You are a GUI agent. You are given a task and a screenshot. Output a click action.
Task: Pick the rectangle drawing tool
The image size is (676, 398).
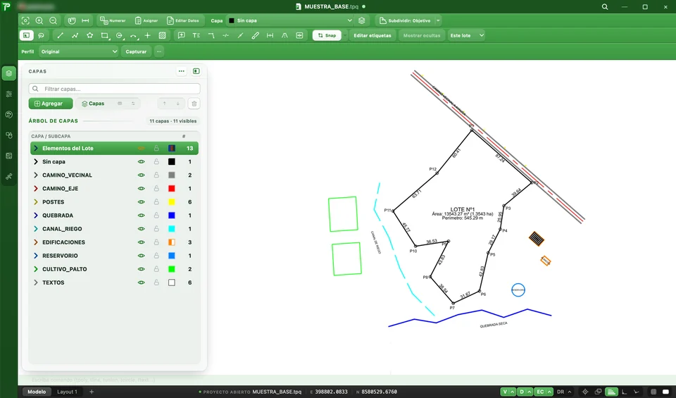click(x=105, y=35)
